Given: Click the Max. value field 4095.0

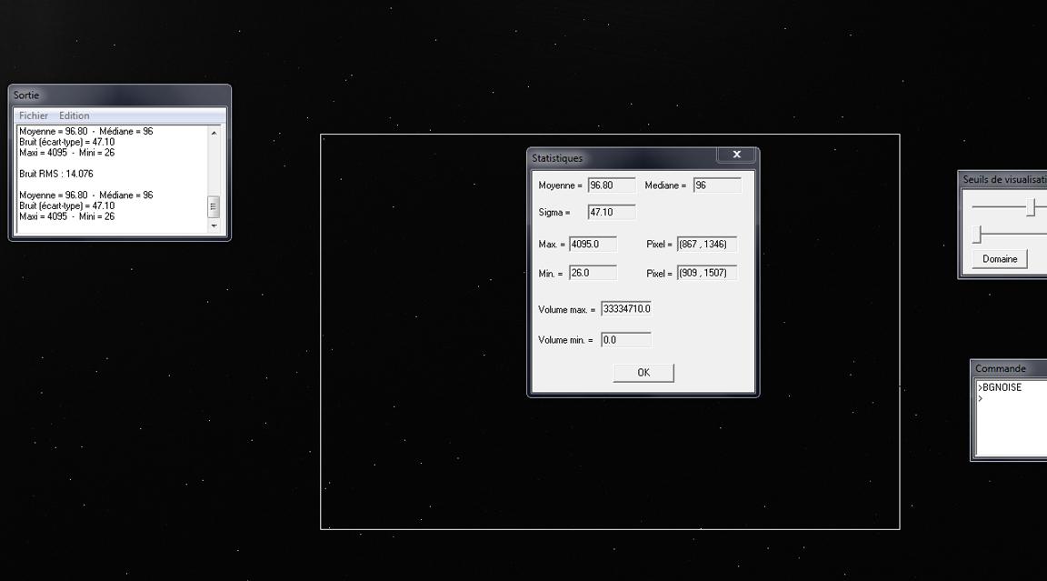Looking at the screenshot, I should pyautogui.click(x=593, y=245).
